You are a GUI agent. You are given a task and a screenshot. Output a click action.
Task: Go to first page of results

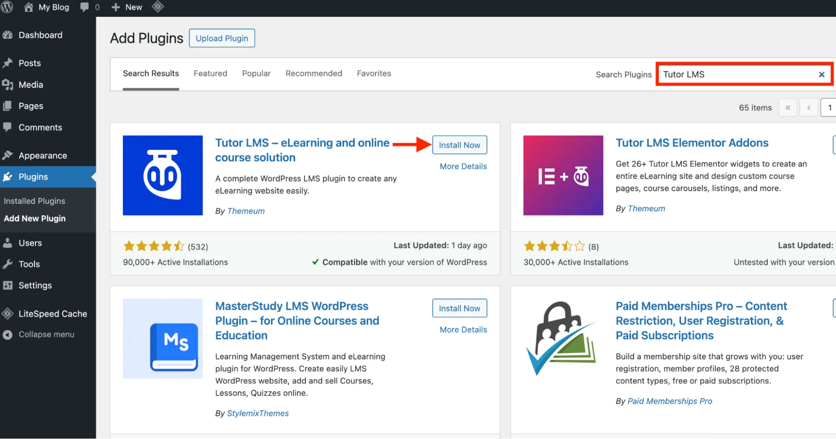(788, 108)
